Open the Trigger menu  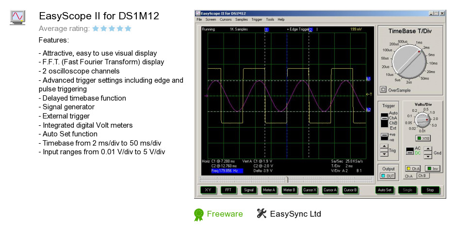tap(257, 19)
